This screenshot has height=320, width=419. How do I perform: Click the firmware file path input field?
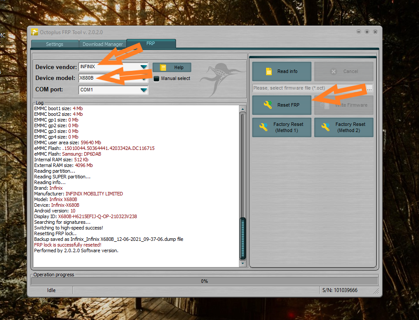[x=309, y=88]
